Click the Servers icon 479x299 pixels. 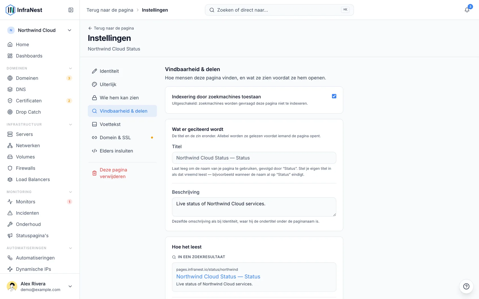pos(10,134)
